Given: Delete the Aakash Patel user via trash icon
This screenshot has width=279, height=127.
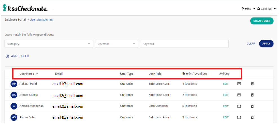Looking at the screenshot, I should 252,84.
